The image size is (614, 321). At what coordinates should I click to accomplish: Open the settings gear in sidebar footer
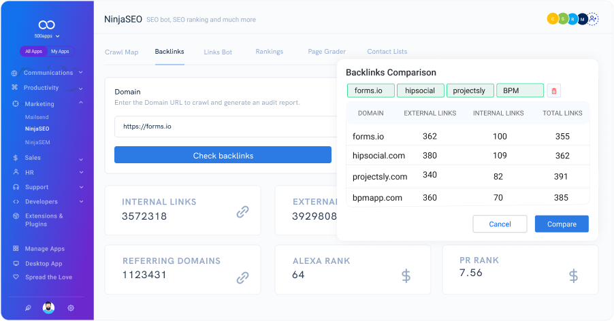click(x=71, y=307)
